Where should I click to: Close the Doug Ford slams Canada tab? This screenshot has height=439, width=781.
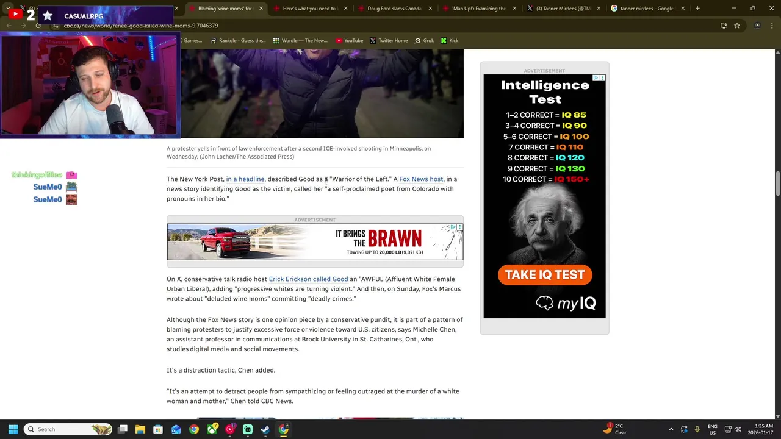[430, 9]
